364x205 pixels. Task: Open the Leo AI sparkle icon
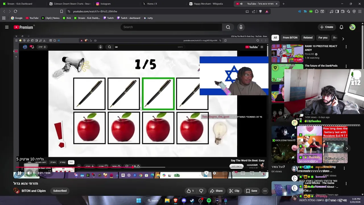click(348, 11)
